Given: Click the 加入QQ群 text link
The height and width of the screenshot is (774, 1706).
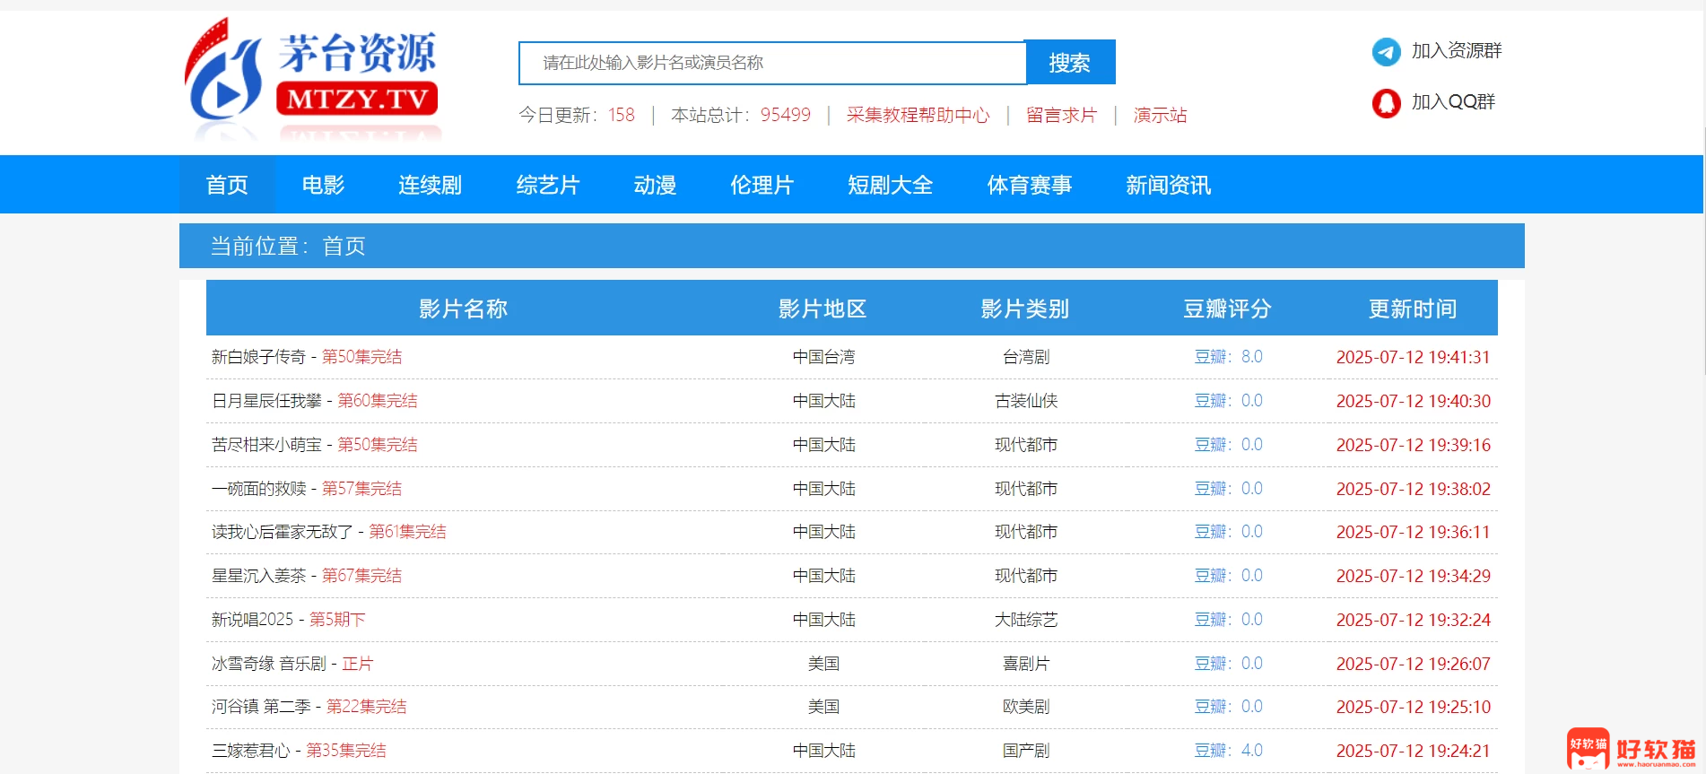Looking at the screenshot, I should (1453, 102).
